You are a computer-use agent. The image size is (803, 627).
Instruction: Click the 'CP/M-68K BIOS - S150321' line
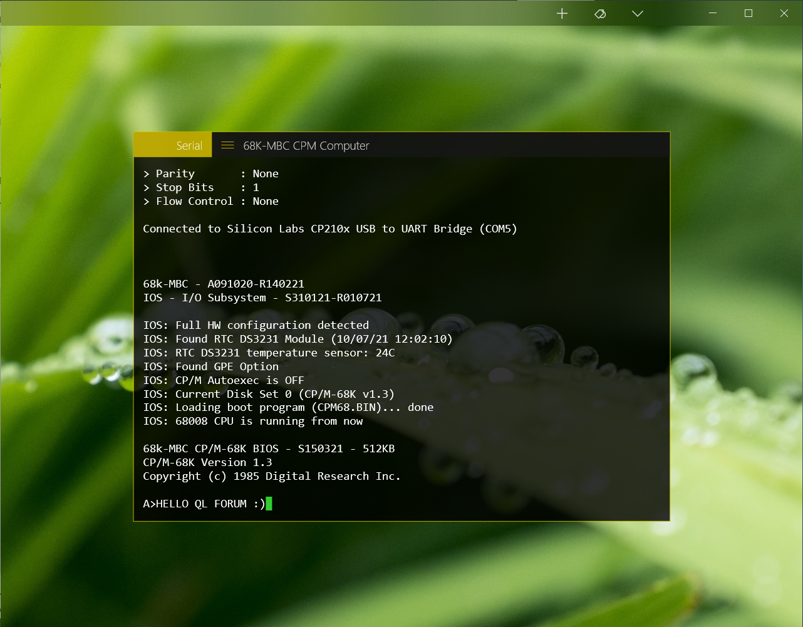[x=269, y=448]
